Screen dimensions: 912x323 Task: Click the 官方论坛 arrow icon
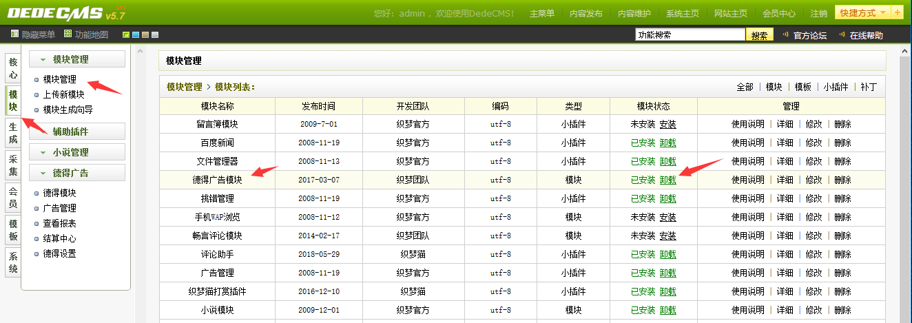click(x=786, y=36)
